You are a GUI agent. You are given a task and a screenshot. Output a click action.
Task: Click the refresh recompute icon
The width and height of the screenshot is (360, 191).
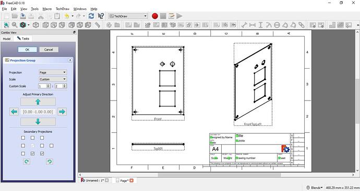[x=91, y=16]
